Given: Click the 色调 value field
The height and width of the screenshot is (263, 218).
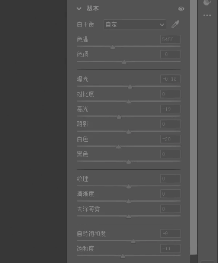Looking at the screenshot, I should click(x=170, y=54).
